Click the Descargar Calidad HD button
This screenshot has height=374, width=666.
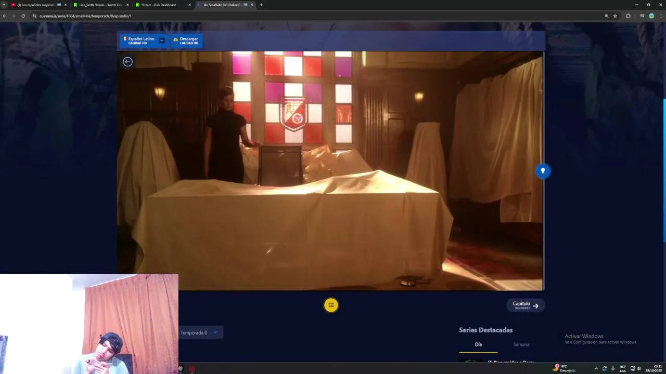tap(186, 41)
